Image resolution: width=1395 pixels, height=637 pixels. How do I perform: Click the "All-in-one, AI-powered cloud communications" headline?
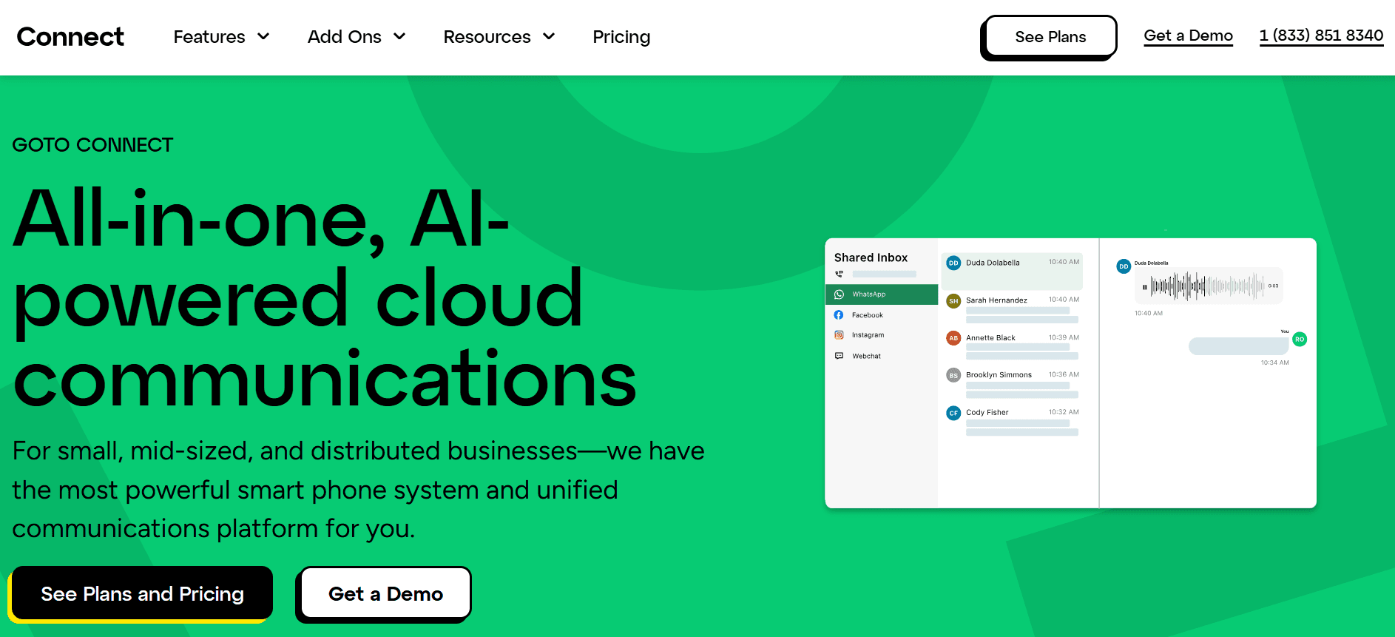[325, 298]
